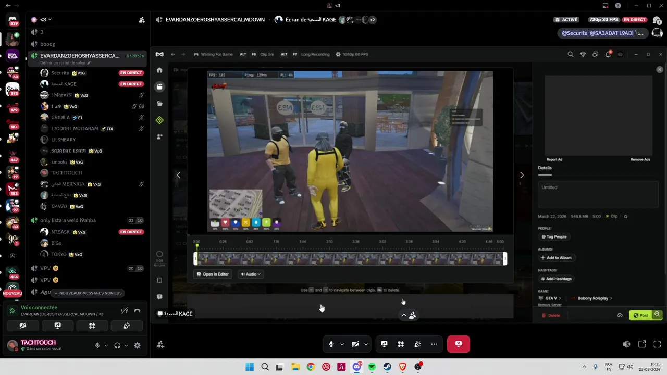Click Add to Album button

(x=556, y=258)
